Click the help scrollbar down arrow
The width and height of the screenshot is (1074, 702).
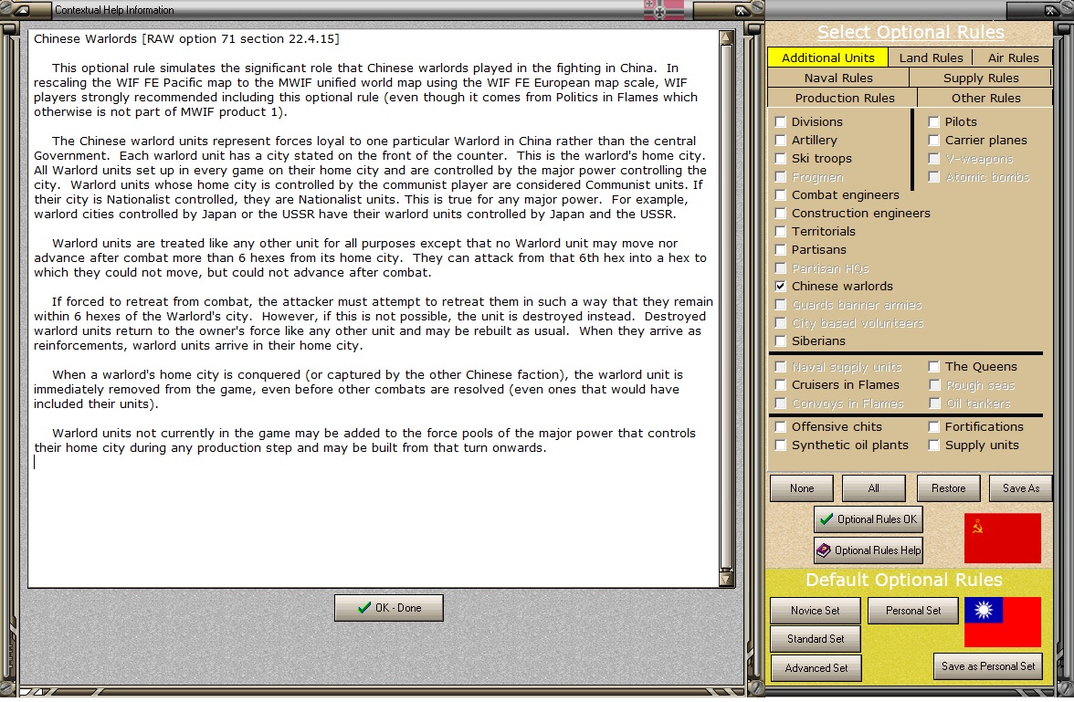[x=726, y=580]
